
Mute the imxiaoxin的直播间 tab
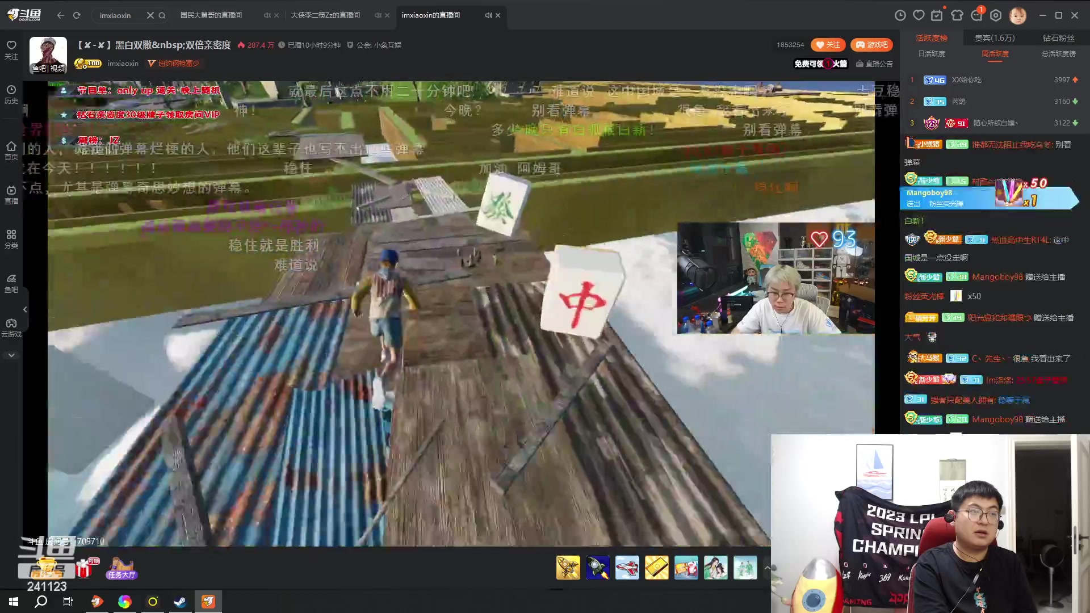pos(488,15)
